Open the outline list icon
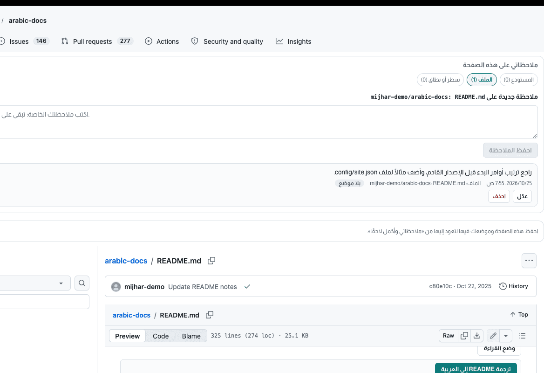 522,336
